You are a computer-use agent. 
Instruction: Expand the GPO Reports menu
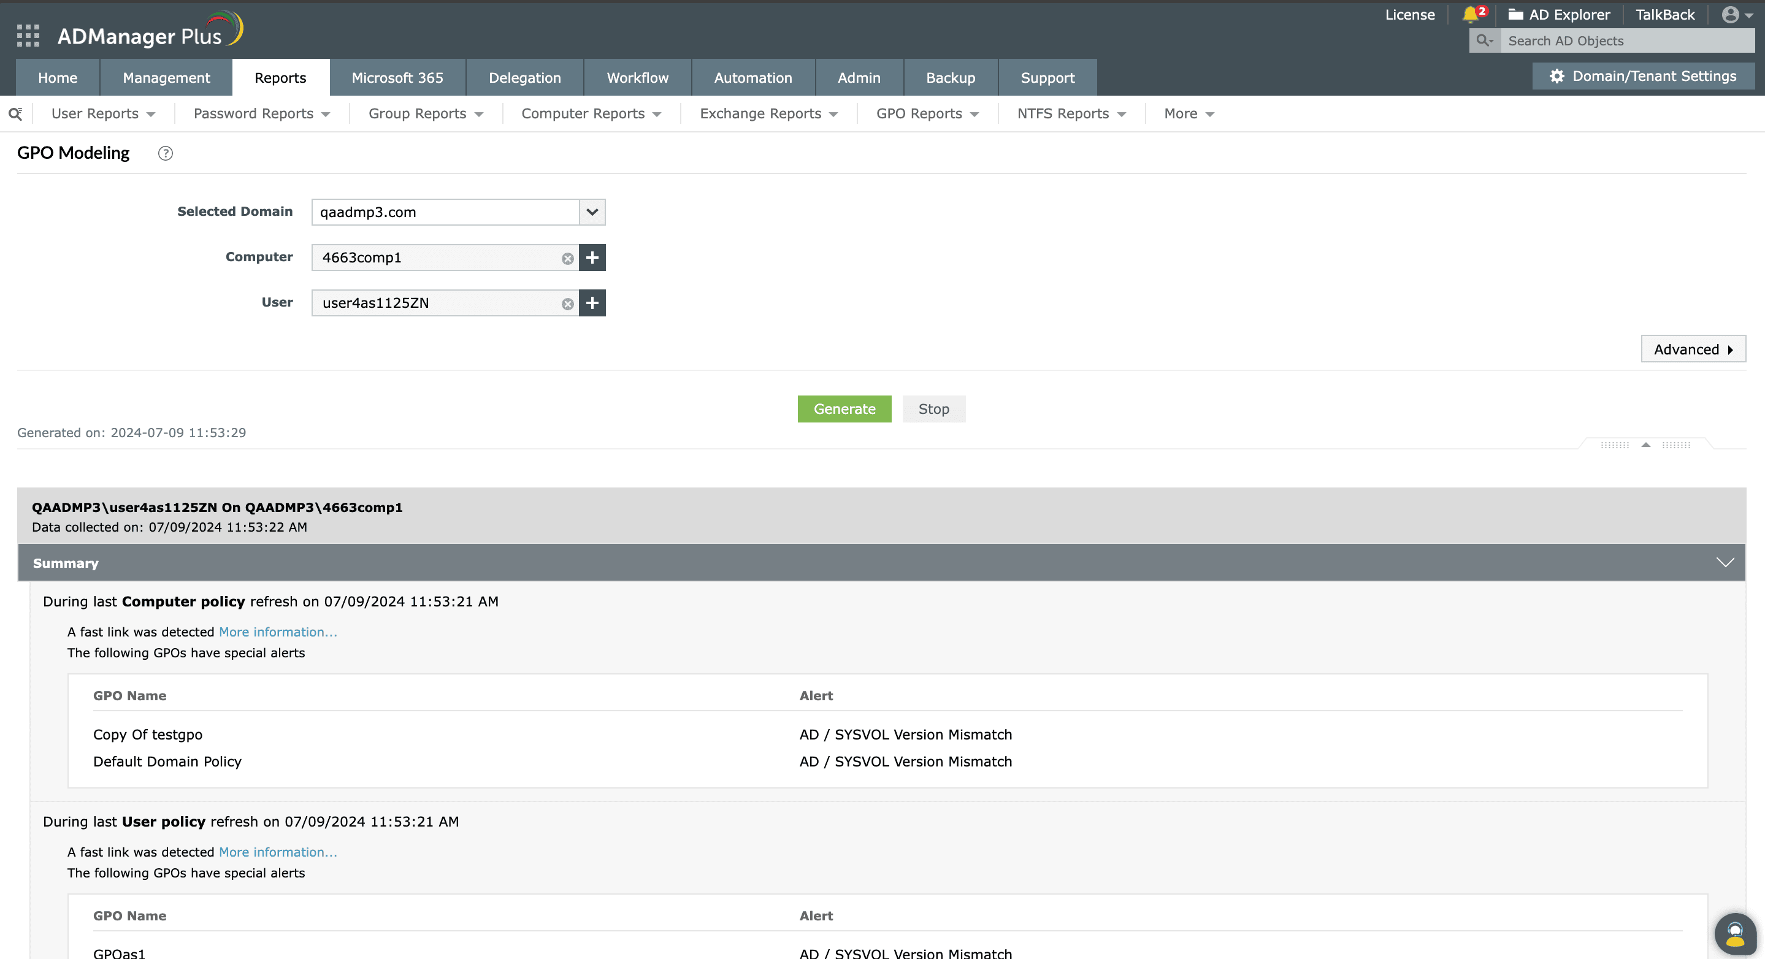(x=927, y=113)
